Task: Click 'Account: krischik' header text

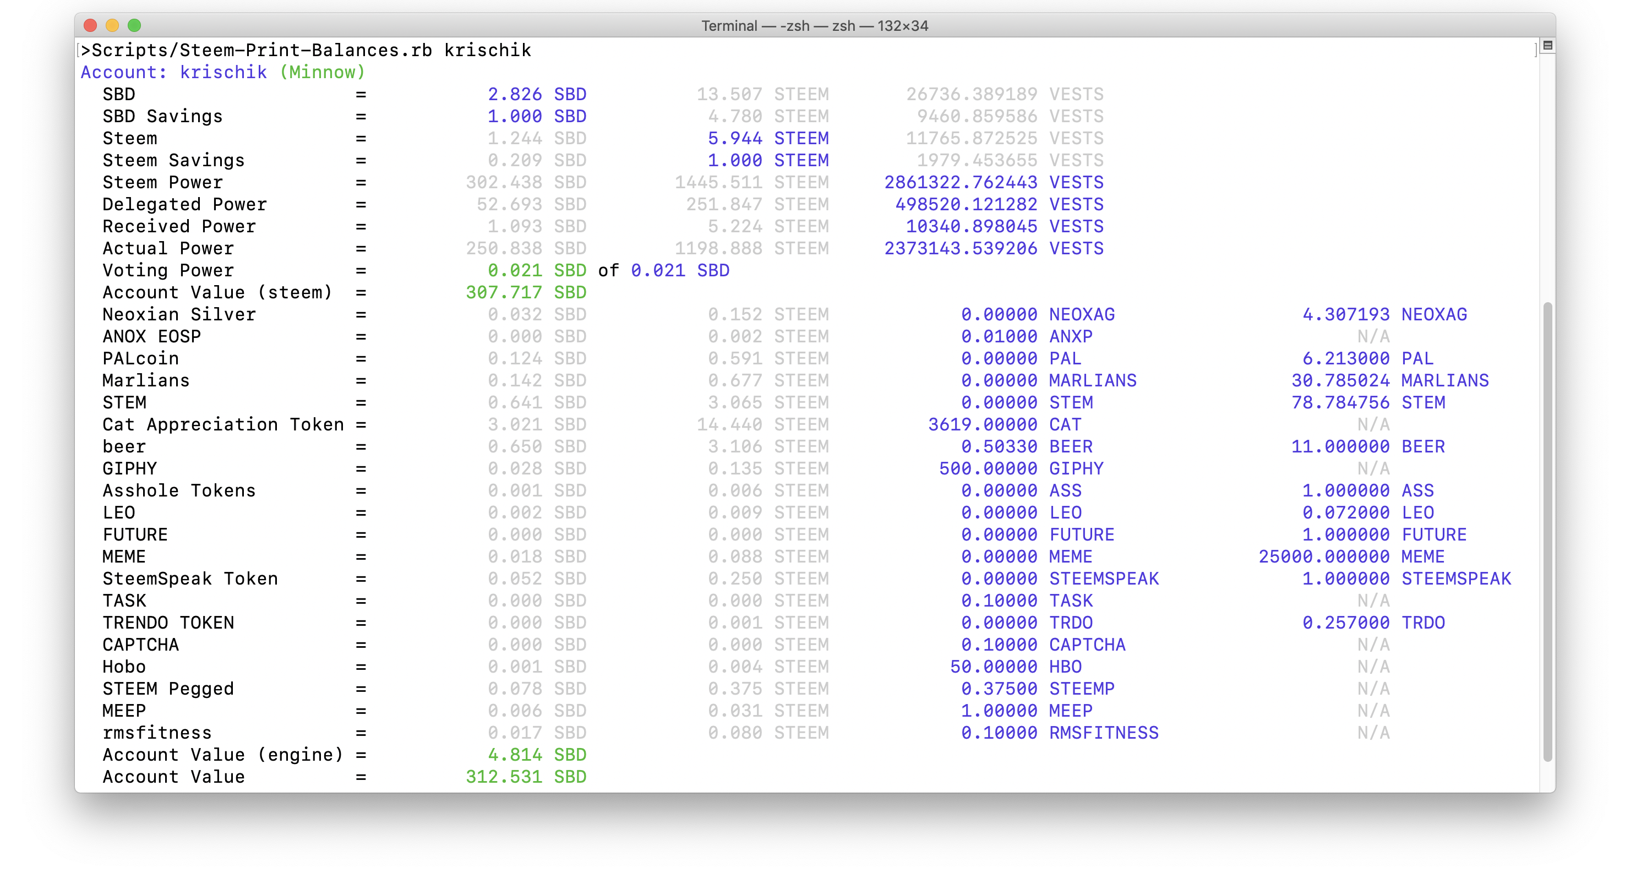Action: point(173,73)
